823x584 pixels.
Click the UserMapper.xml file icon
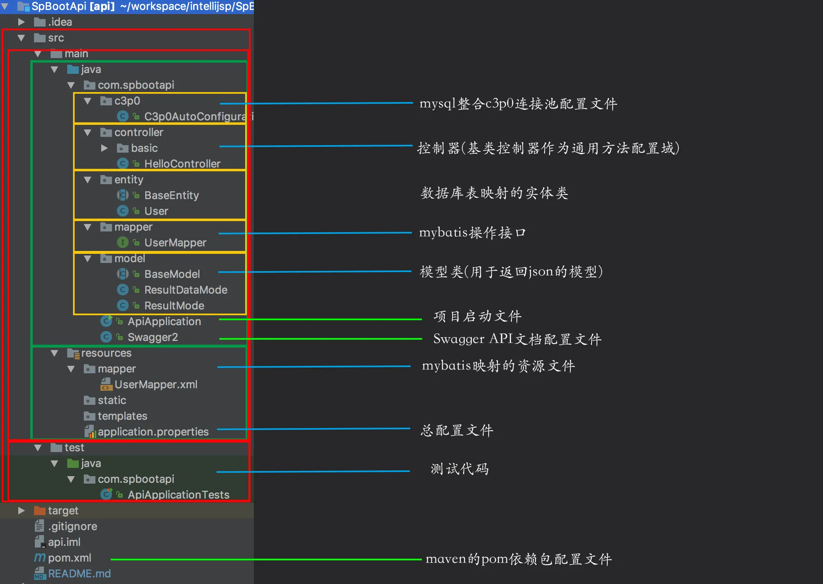point(106,384)
